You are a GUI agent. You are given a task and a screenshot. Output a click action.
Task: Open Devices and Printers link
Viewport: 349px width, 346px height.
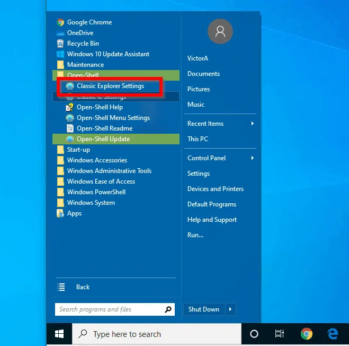216,189
